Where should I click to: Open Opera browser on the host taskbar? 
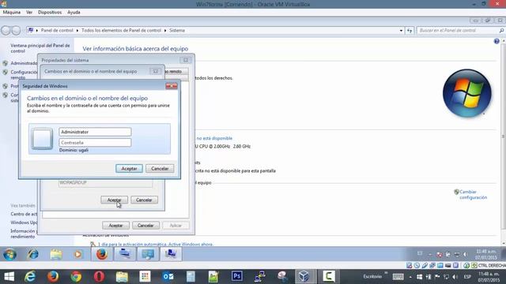pos(99,277)
